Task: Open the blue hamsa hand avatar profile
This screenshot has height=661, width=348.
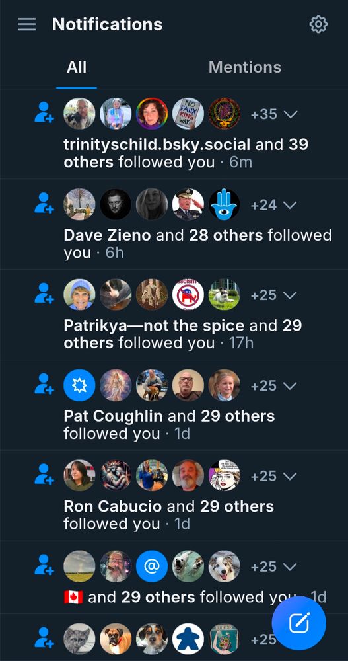Action: [224, 204]
